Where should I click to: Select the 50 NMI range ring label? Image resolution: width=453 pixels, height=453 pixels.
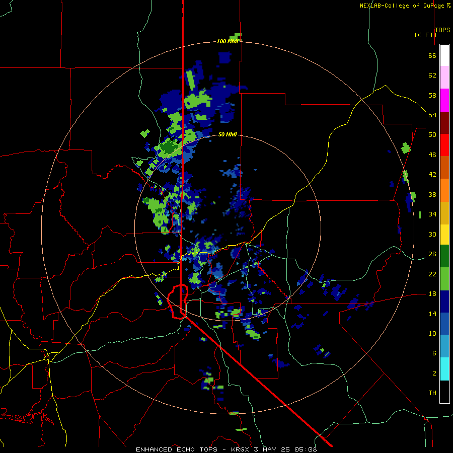[228, 134]
